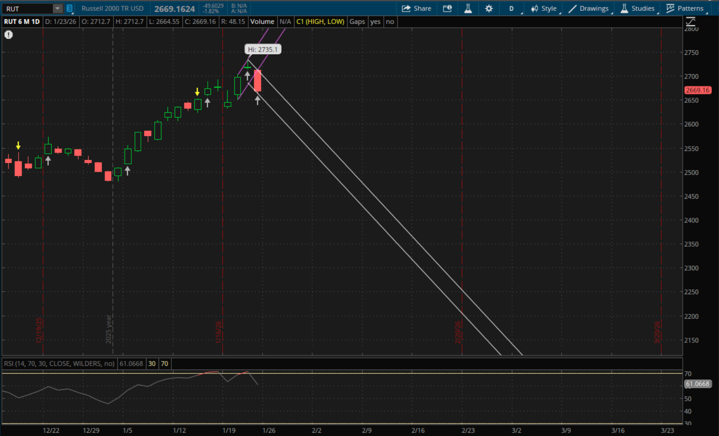Image resolution: width=719 pixels, height=436 pixels.
Task: Open the D timeframe selector
Action: [x=511, y=9]
